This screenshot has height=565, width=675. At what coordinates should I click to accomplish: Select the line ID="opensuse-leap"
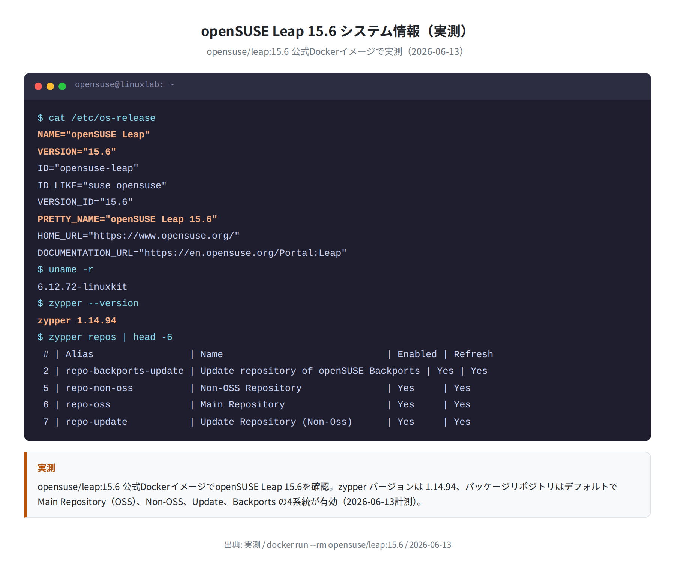point(88,168)
